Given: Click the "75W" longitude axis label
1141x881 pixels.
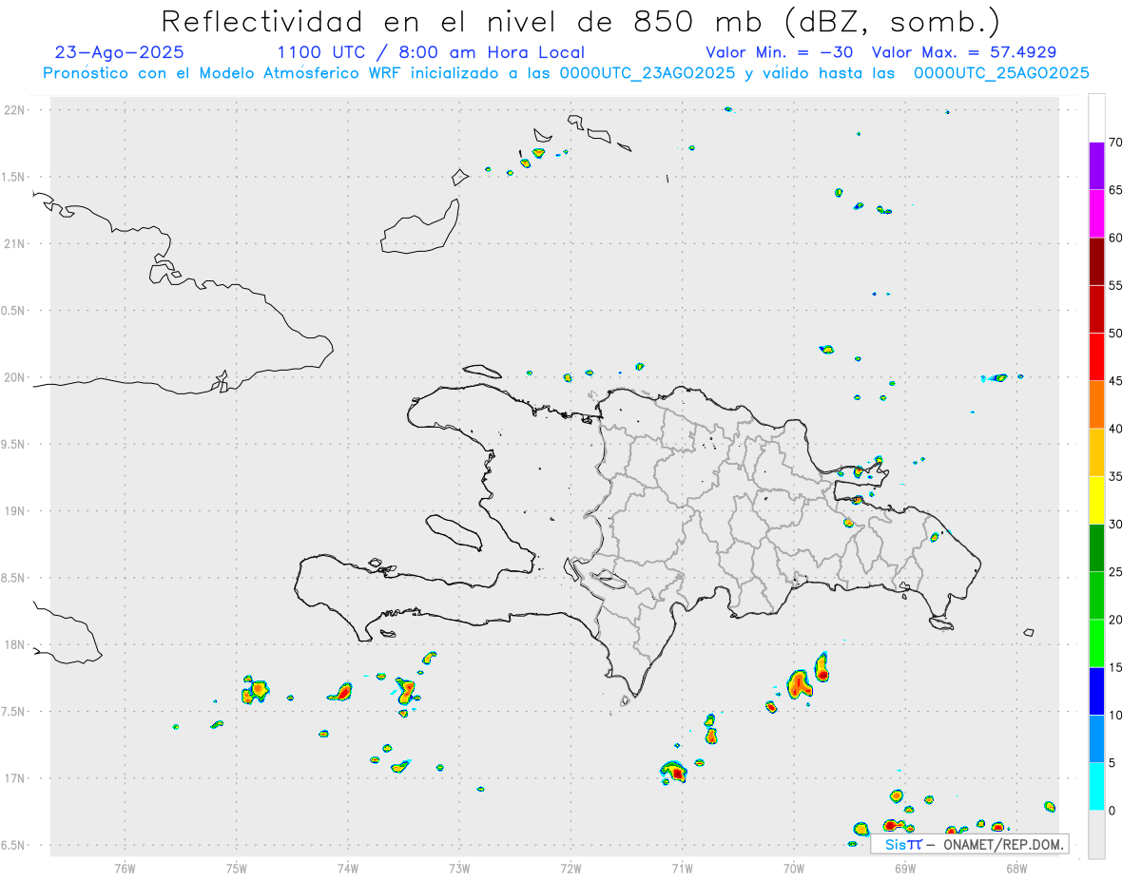Looking at the screenshot, I should click(237, 868).
